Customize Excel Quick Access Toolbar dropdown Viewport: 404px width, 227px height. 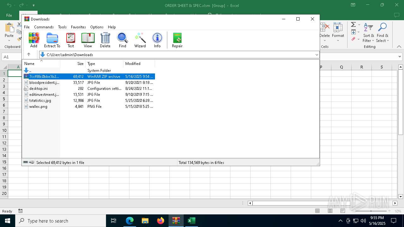coord(33,5)
